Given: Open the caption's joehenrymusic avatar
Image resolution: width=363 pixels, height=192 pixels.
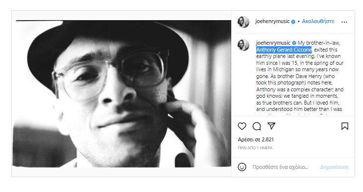Looking at the screenshot, I should click(x=243, y=45).
